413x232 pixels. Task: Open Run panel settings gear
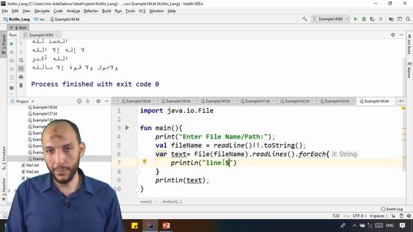(393, 35)
